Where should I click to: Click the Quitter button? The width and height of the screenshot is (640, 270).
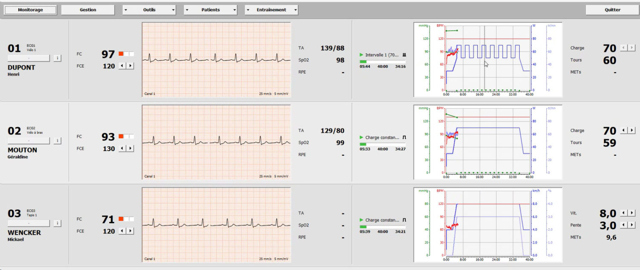[612, 10]
